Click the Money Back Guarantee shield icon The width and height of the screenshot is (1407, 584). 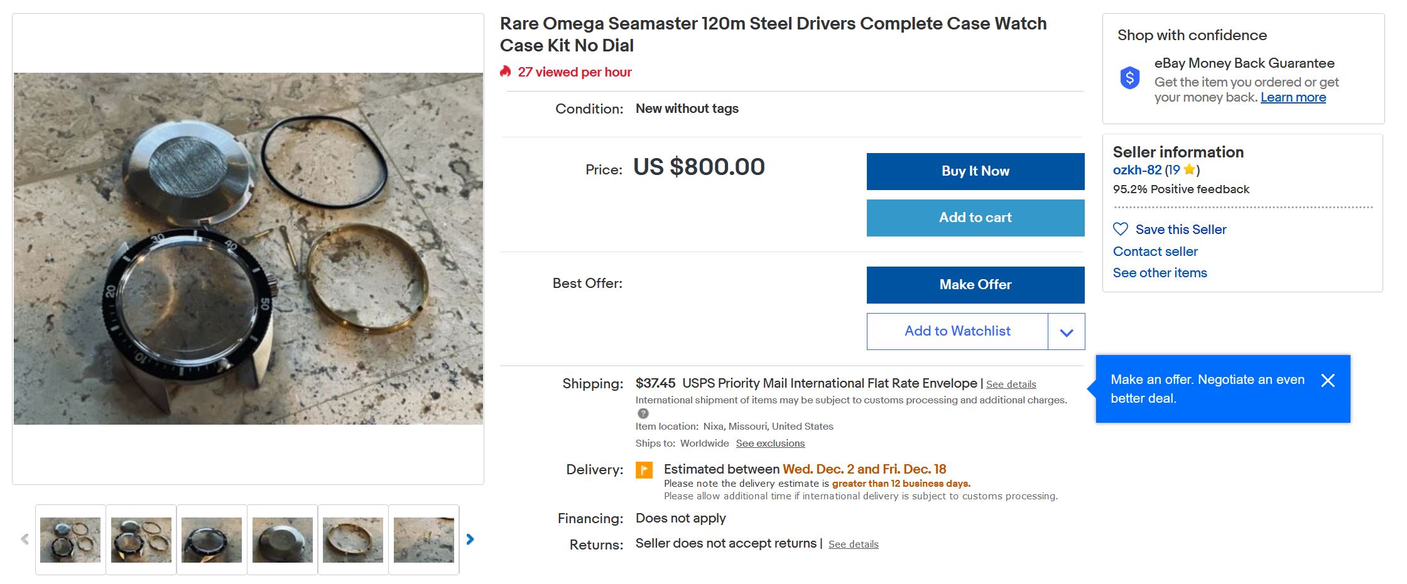pyautogui.click(x=1129, y=78)
